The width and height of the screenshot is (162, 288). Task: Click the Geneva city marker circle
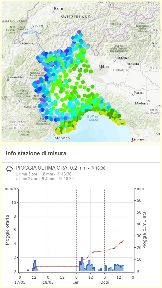click(19, 41)
